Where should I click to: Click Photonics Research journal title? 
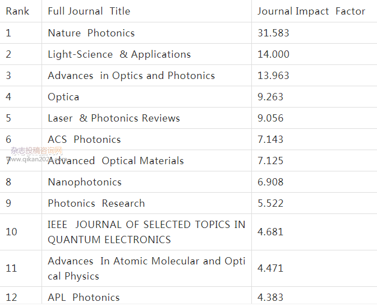96,203
